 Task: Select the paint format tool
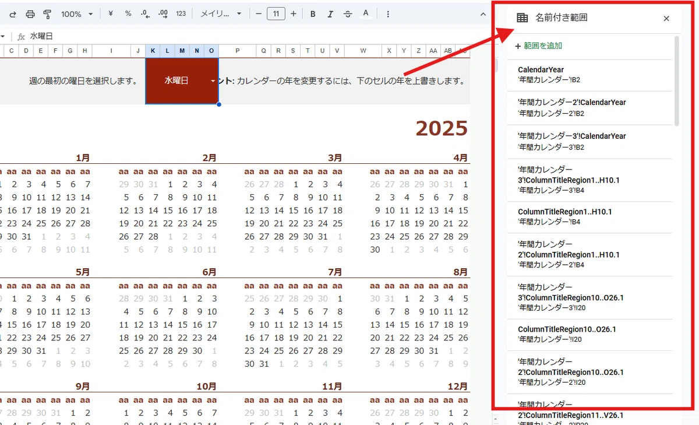click(47, 14)
